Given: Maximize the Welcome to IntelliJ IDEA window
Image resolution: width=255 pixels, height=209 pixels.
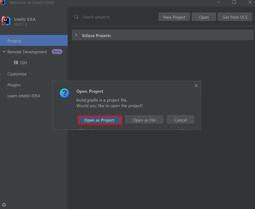Looking at the screenshot, I should (x=234, y=2).
